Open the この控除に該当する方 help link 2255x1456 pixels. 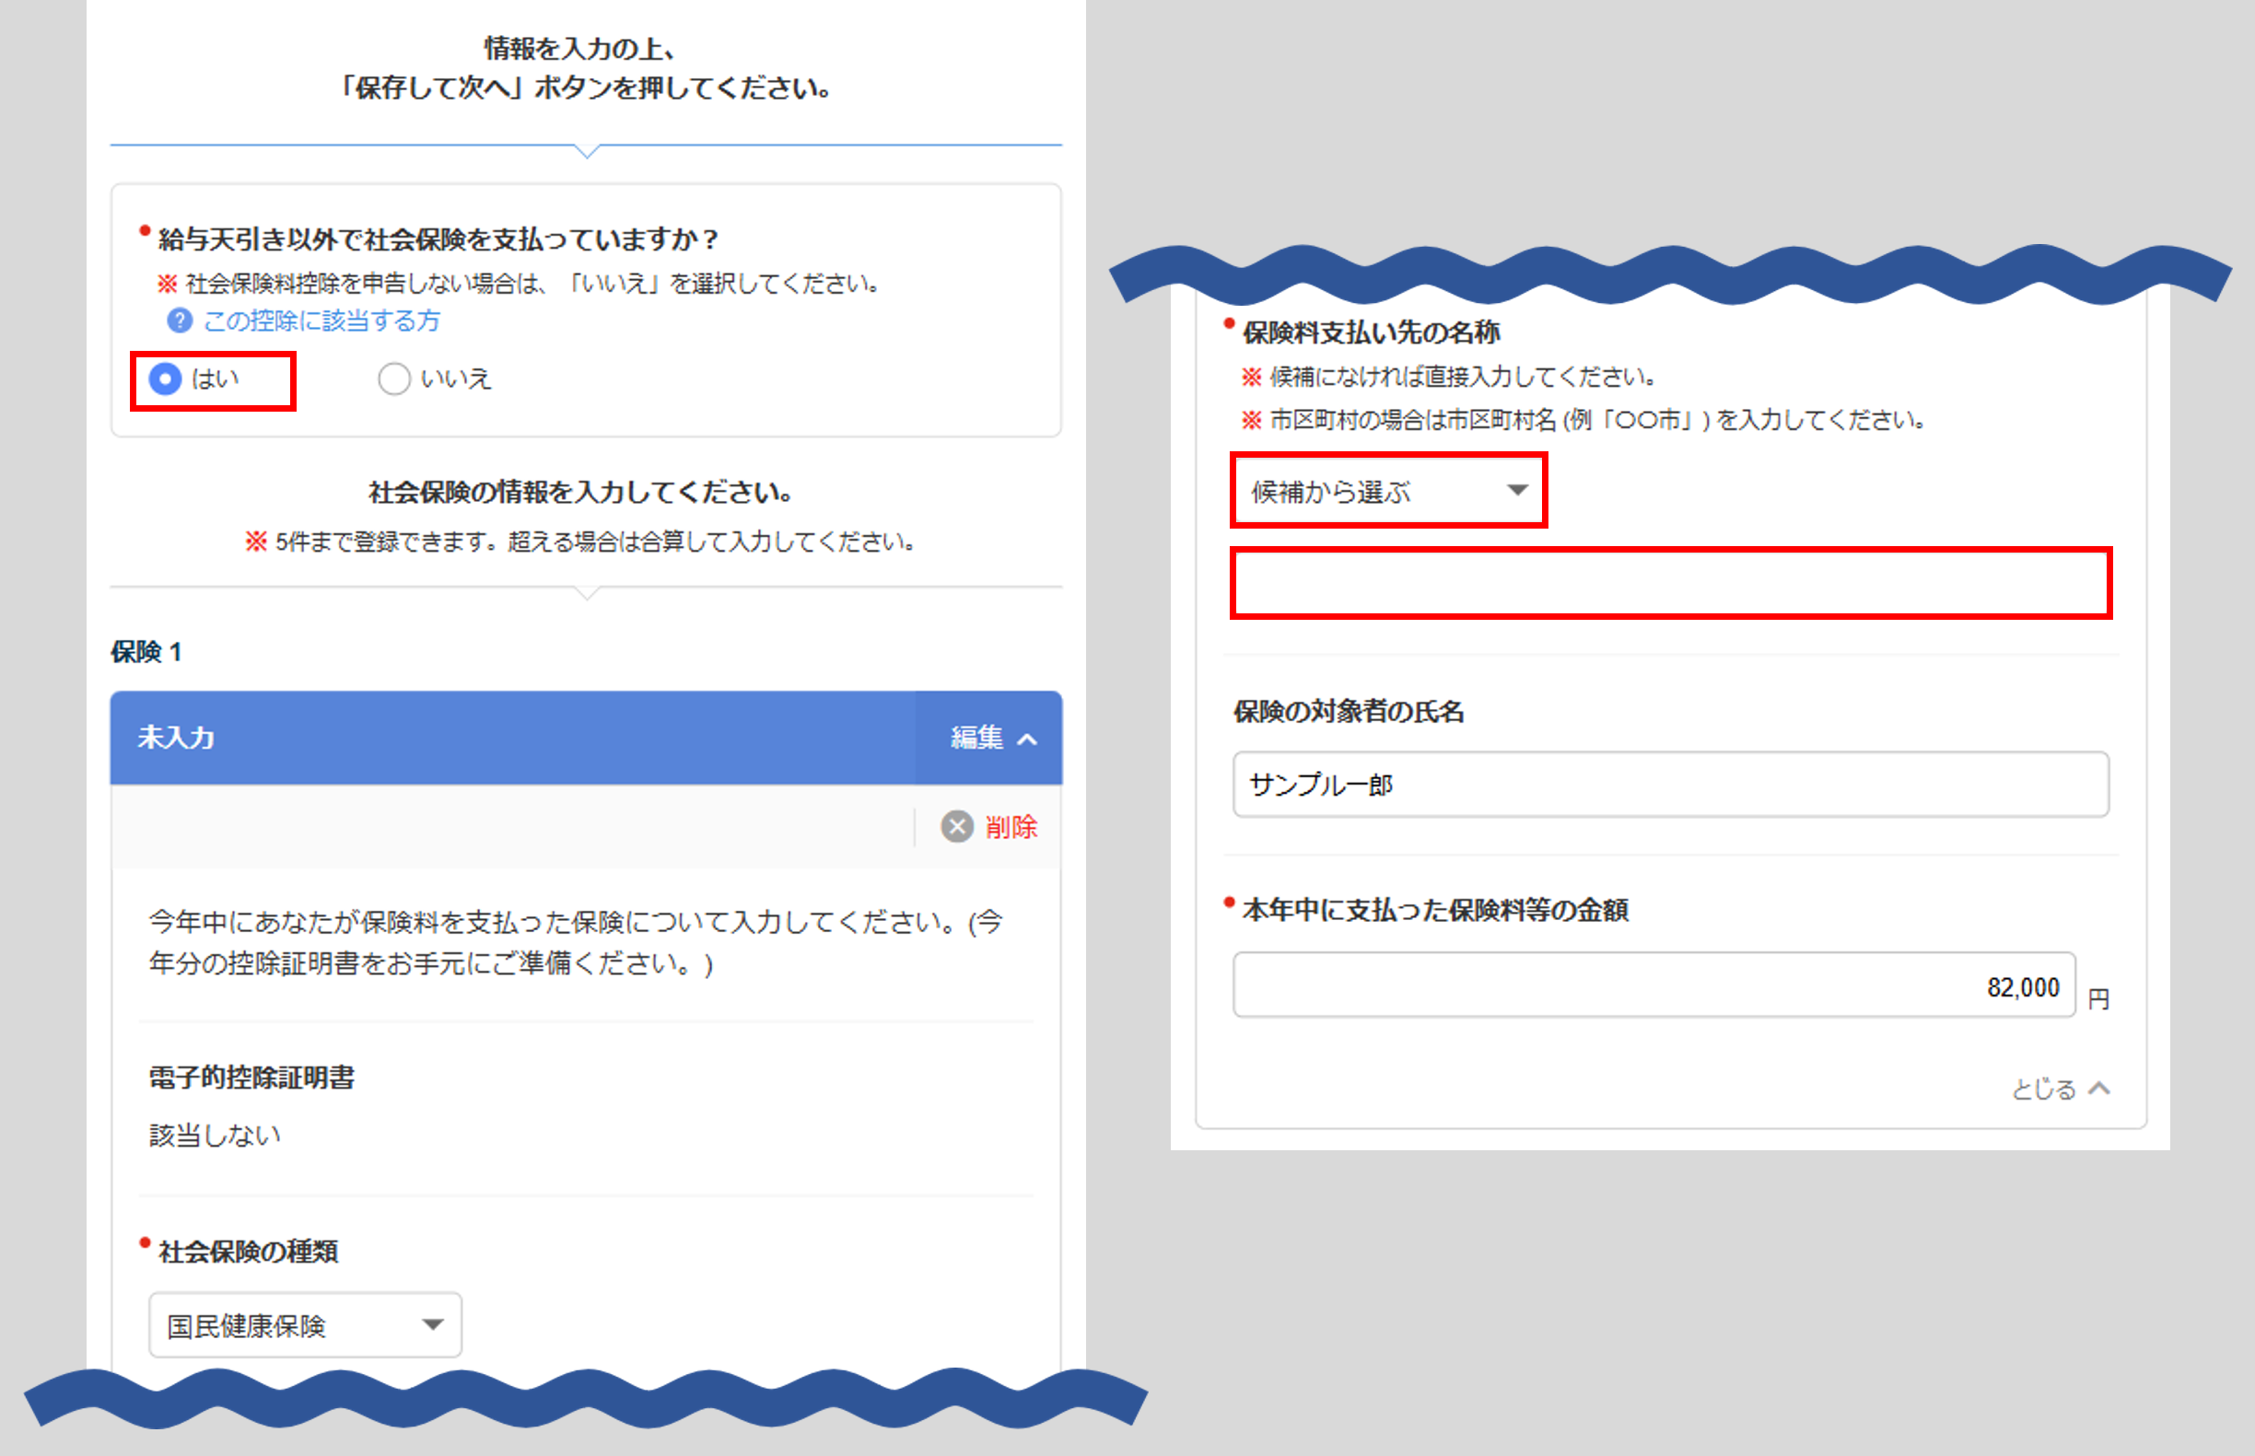pyautogui.click(x=321, y=321)
